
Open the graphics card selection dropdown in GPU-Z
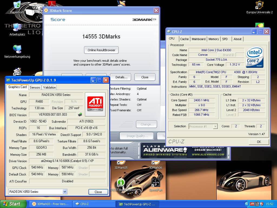(65, 191)
